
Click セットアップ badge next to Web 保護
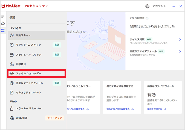(54, 118)
